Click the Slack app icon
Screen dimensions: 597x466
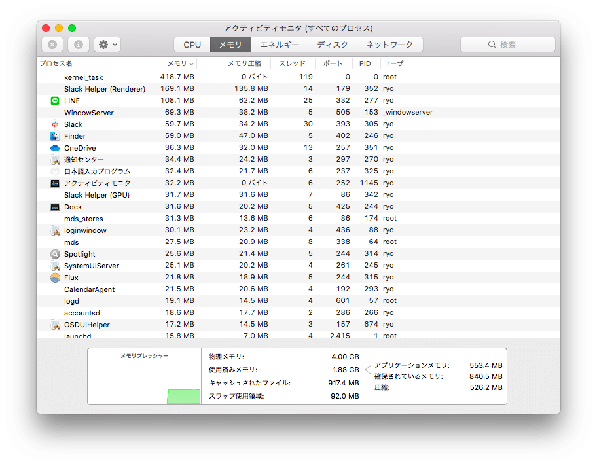point(55,124)
